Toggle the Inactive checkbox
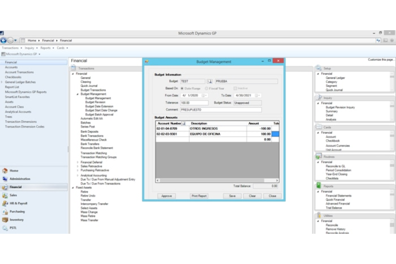This screenshot has width=396, height=264. [235, 88]
